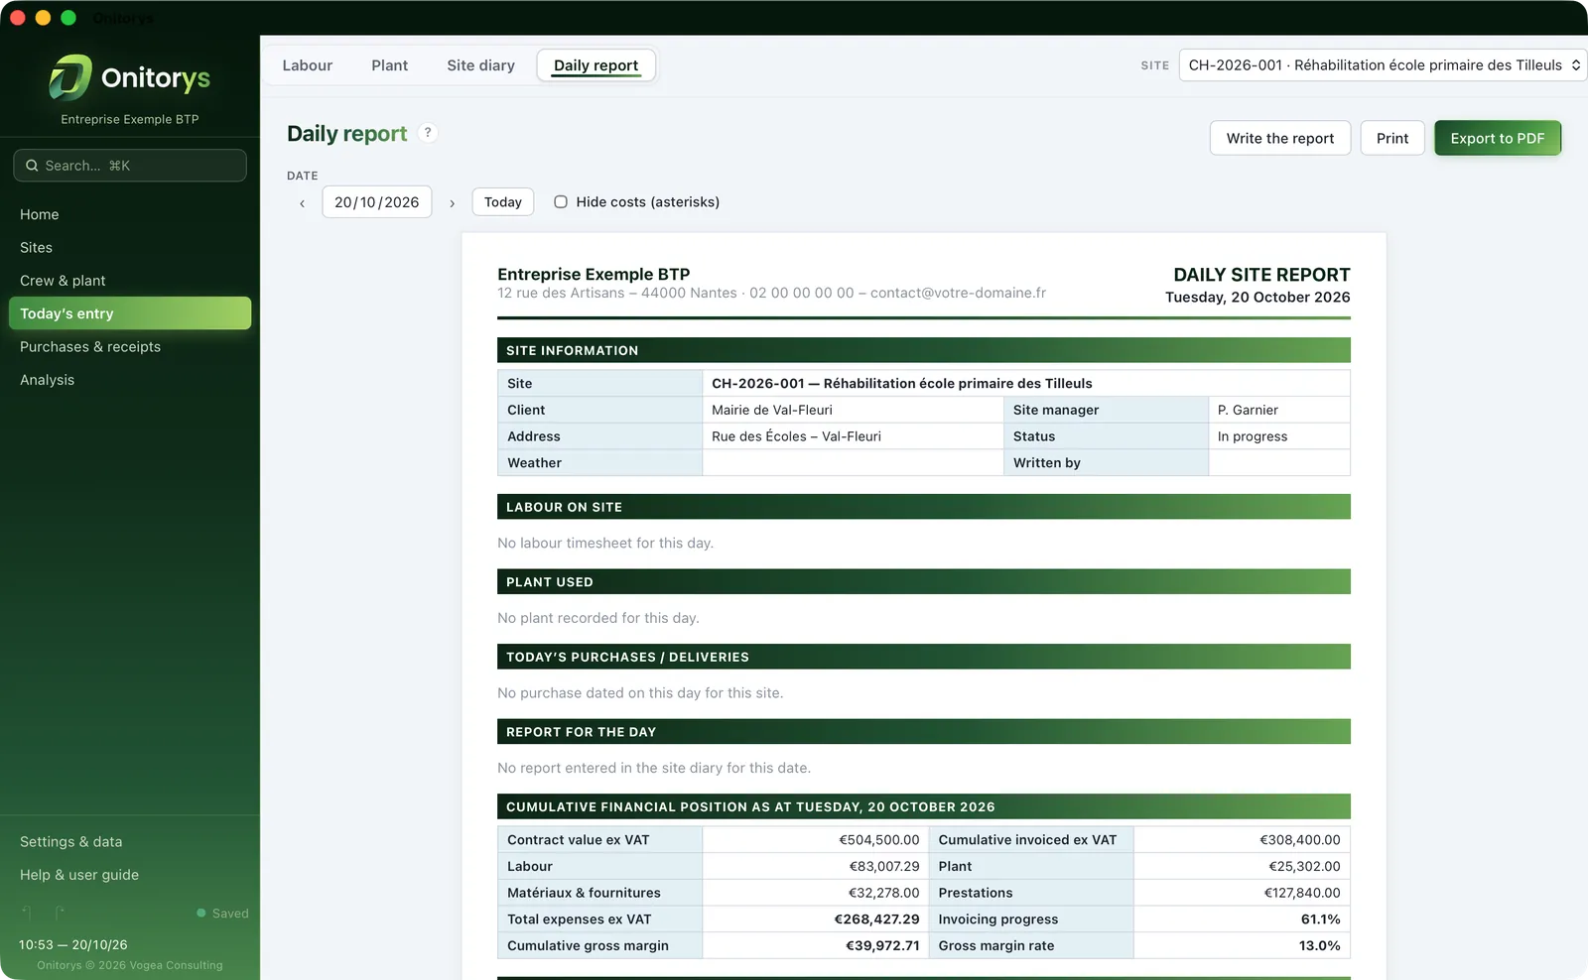Open Crew & plant in sidebar

tap(130, 281)
